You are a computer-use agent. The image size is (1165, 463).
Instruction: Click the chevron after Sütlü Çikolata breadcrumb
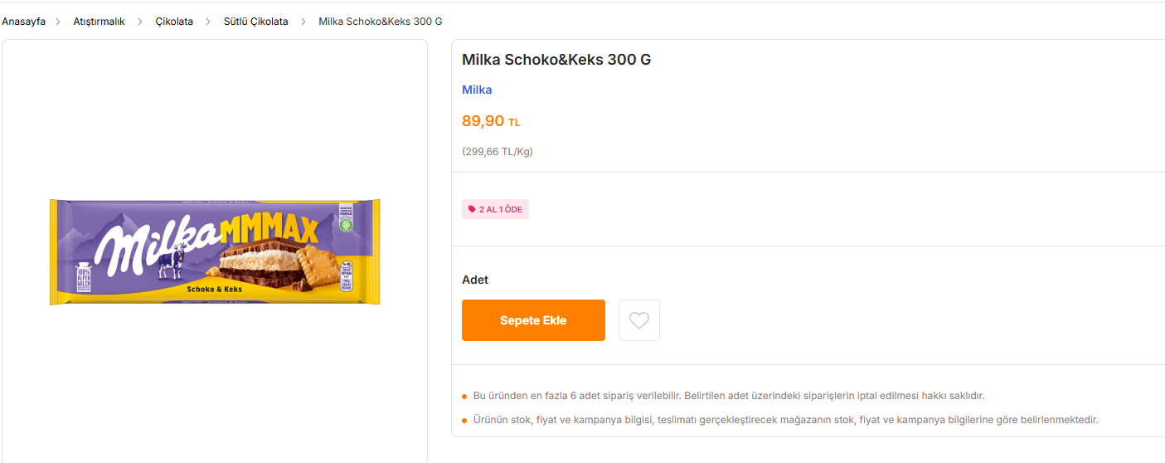coord(303,22)
